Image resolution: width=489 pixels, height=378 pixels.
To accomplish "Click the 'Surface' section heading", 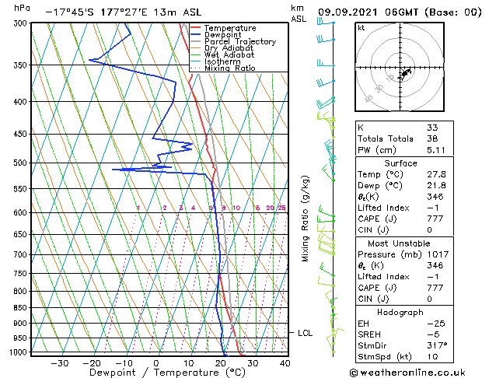I will click(x=400, y=163).
